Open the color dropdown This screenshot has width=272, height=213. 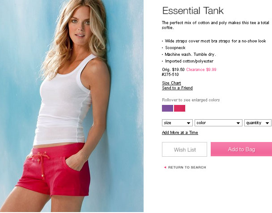218,123
